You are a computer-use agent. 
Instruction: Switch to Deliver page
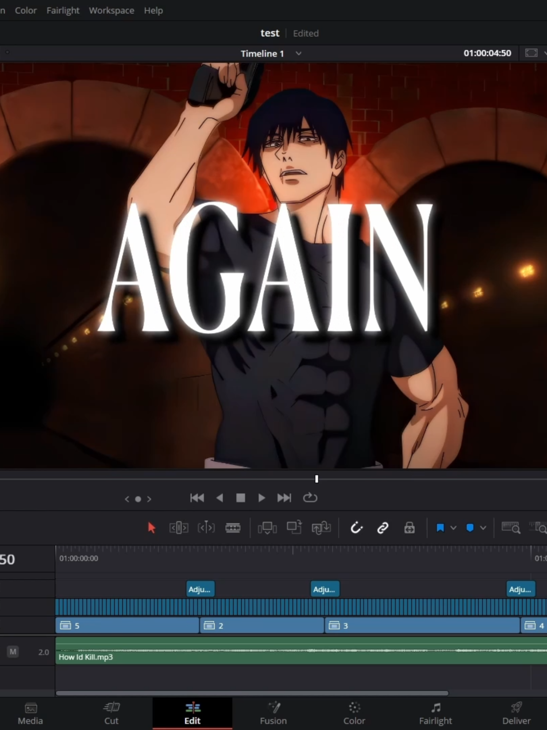516,714
